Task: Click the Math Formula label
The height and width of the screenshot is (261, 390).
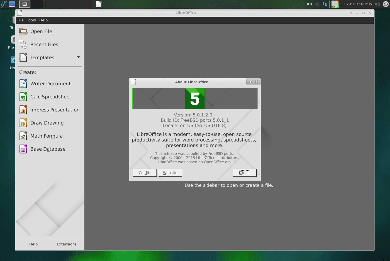Action: [47, 136]
